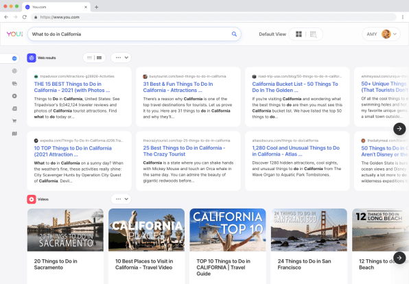Go forward in browser
This screenshot has width=409, height=284.
[15, 17]
